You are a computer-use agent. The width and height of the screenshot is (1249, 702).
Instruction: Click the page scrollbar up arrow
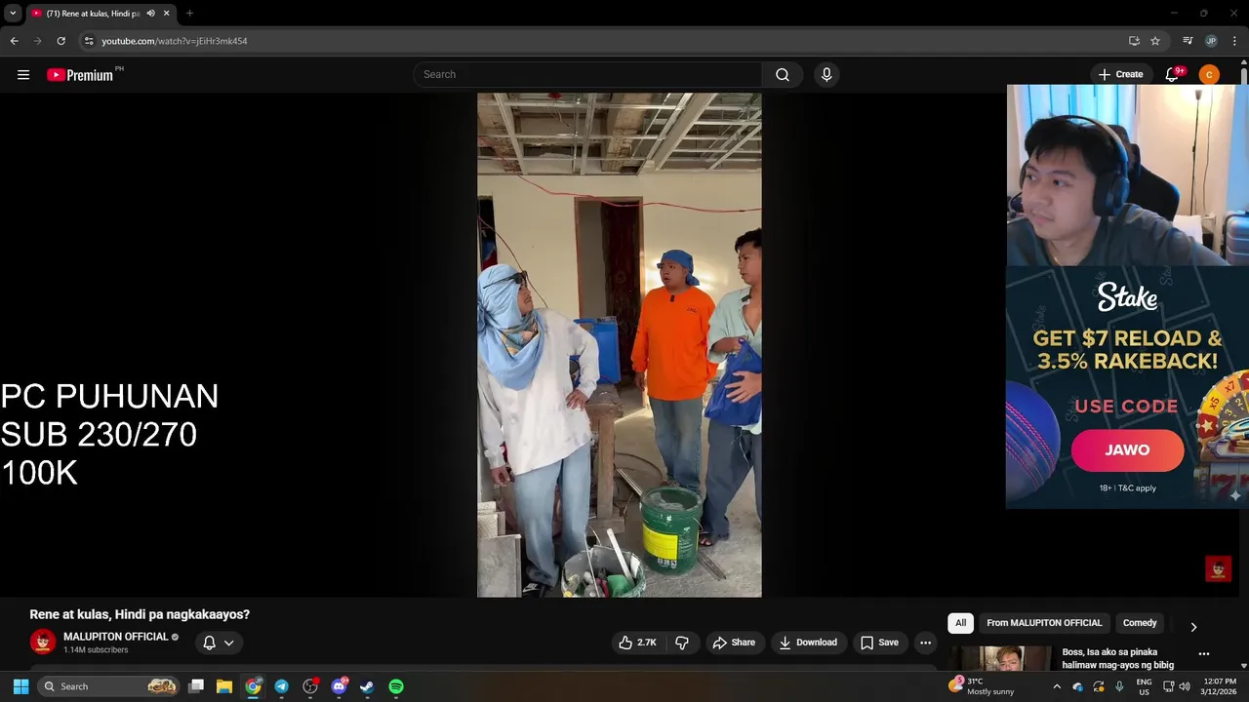1243,62
